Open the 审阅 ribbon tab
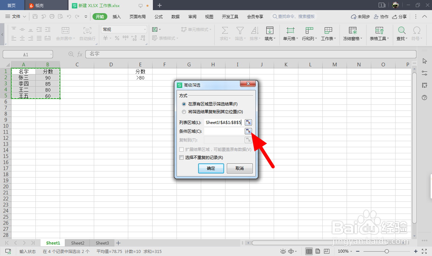 192,17
